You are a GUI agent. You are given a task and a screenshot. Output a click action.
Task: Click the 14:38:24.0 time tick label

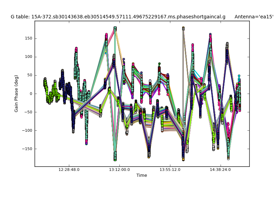click(221, 170)
